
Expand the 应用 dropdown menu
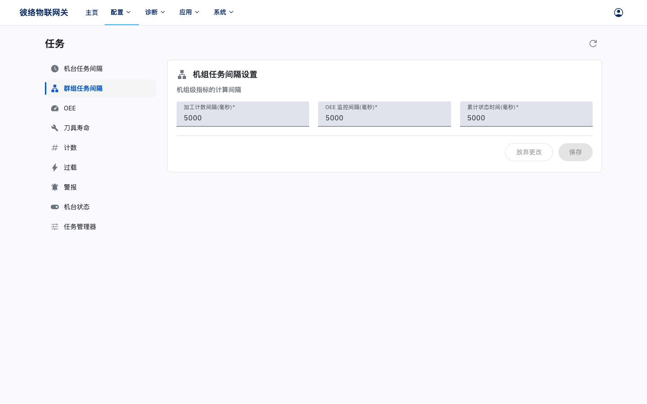(x=190, y=13)
